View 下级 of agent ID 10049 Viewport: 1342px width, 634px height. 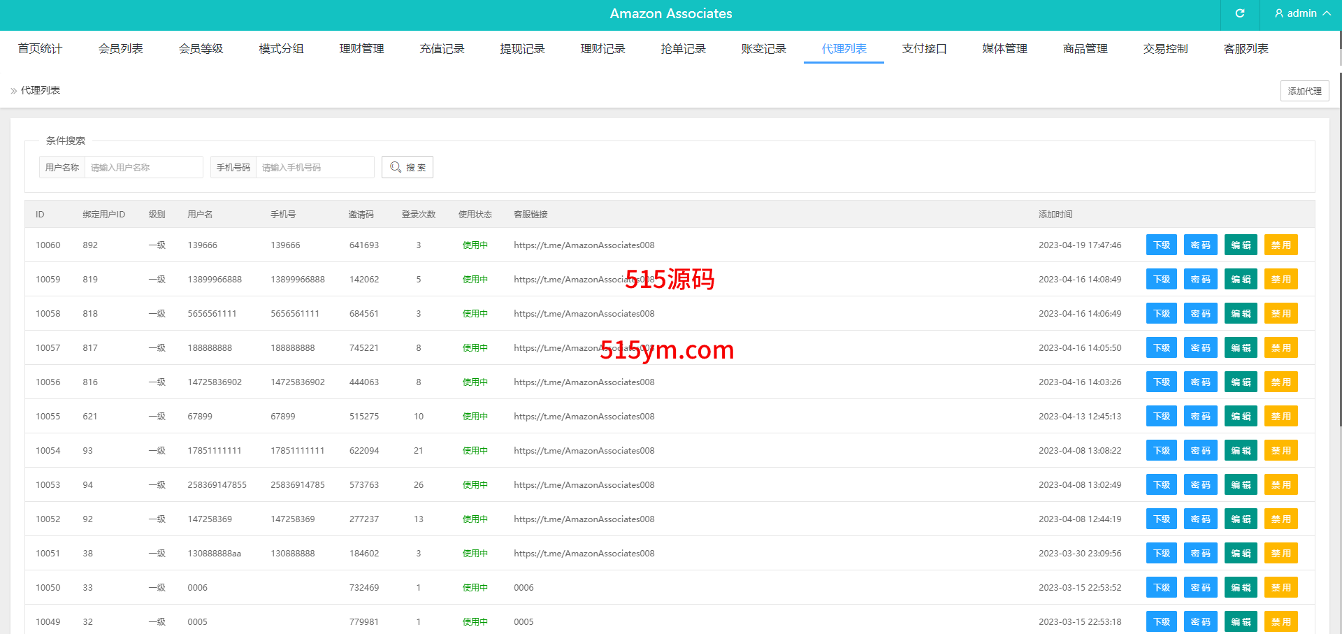(1161, 622)
